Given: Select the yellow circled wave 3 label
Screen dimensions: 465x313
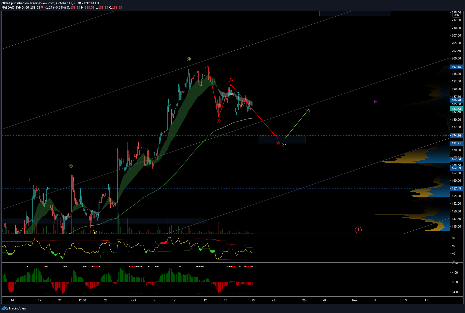Looking at the screenshot, I should click(189, 59).
